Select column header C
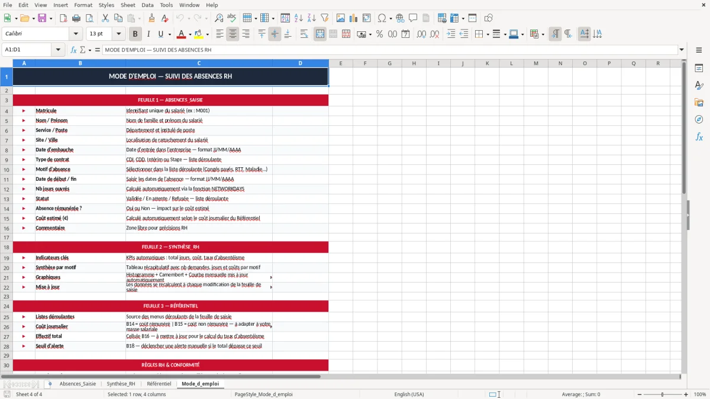The height and width of the screenshot is (399, 710). (x=199, y=63)
